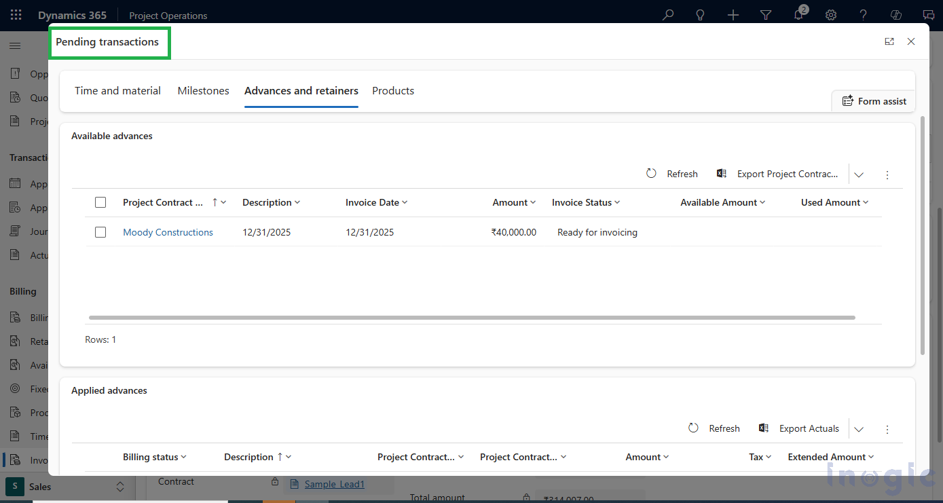Click the Excel icon beside Export Actuals

(x=763, y=428)
